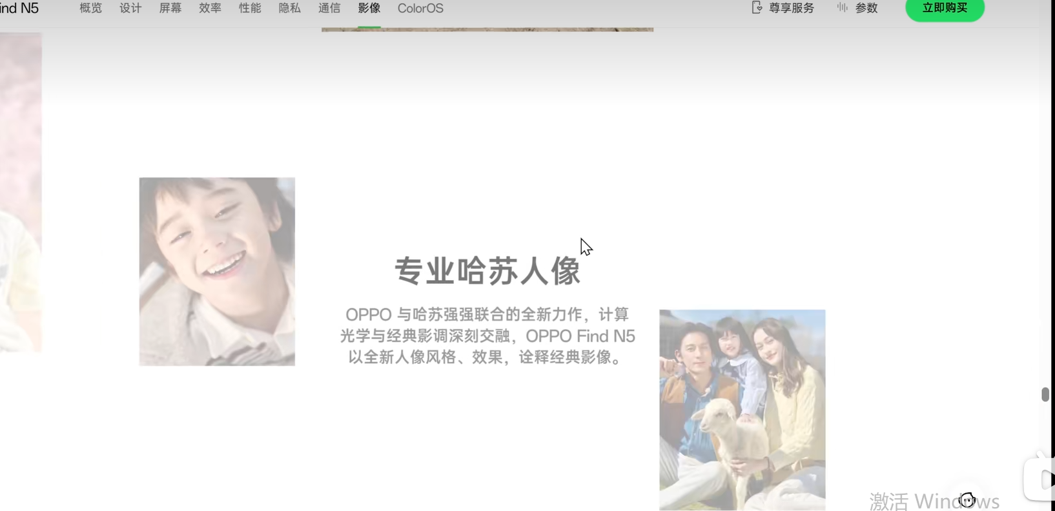Open the smiling boy portrait photo
The width and height of the screenshot is (1055, 511).
click(x=217, y=272)
